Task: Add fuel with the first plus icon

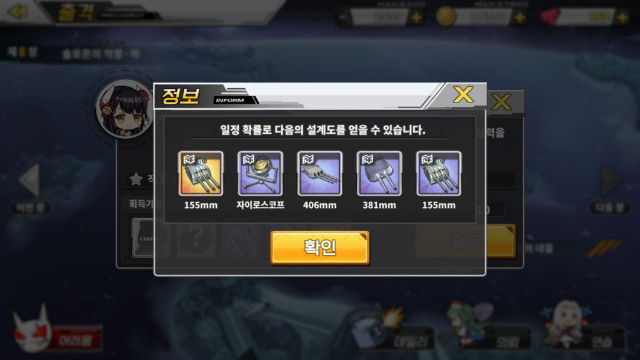Action: [416, 17]
